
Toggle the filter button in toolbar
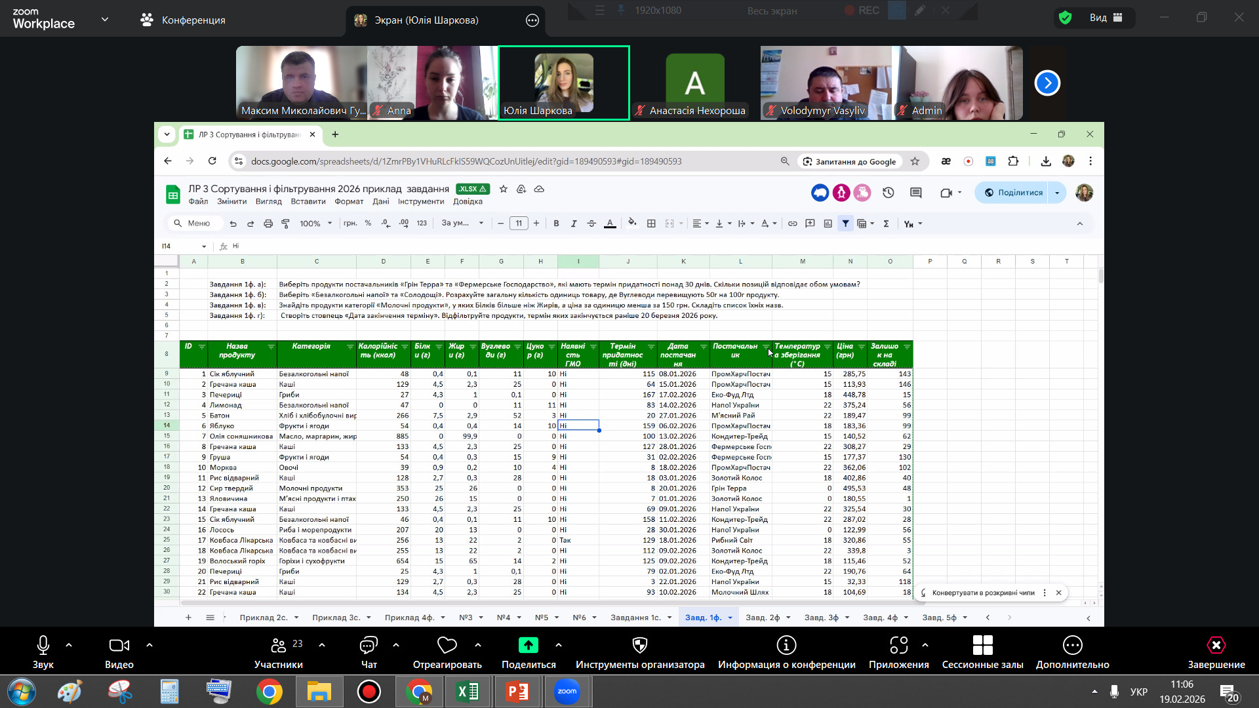point(845,224)
